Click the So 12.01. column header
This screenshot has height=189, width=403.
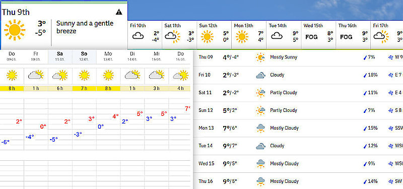click(84, 56)
